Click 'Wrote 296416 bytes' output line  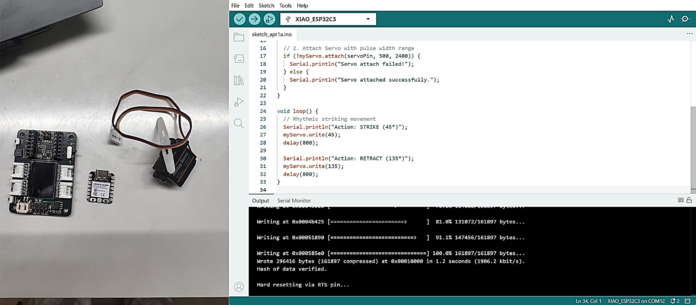coord(391,261)
